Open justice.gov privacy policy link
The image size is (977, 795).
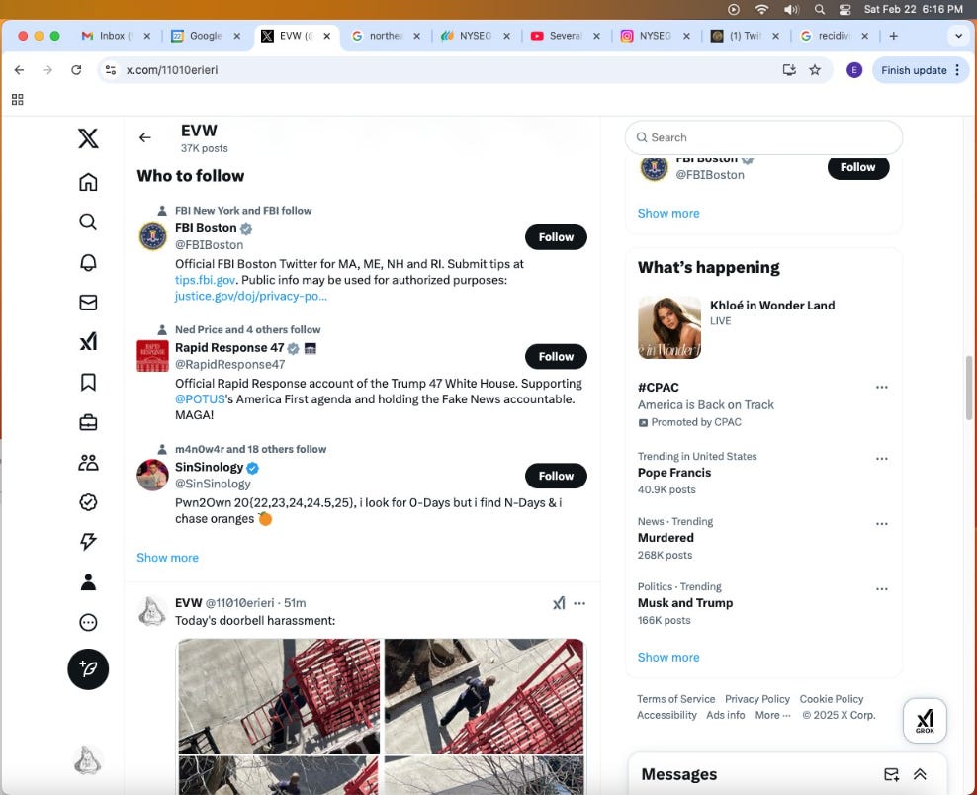[251, 296]
